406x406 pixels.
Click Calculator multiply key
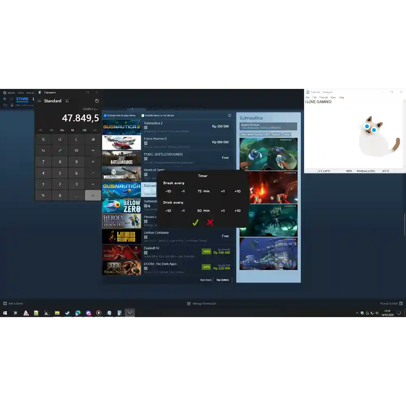pos(93,162)
